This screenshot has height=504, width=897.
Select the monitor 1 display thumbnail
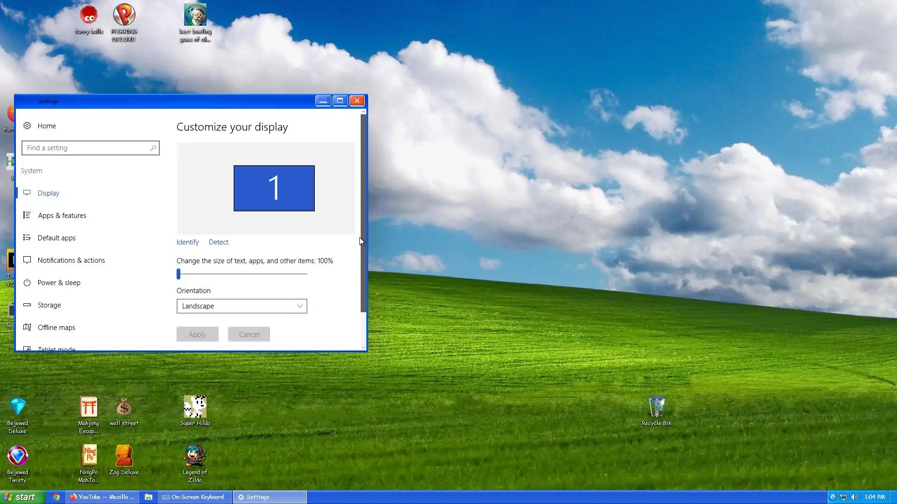(274, 188)
